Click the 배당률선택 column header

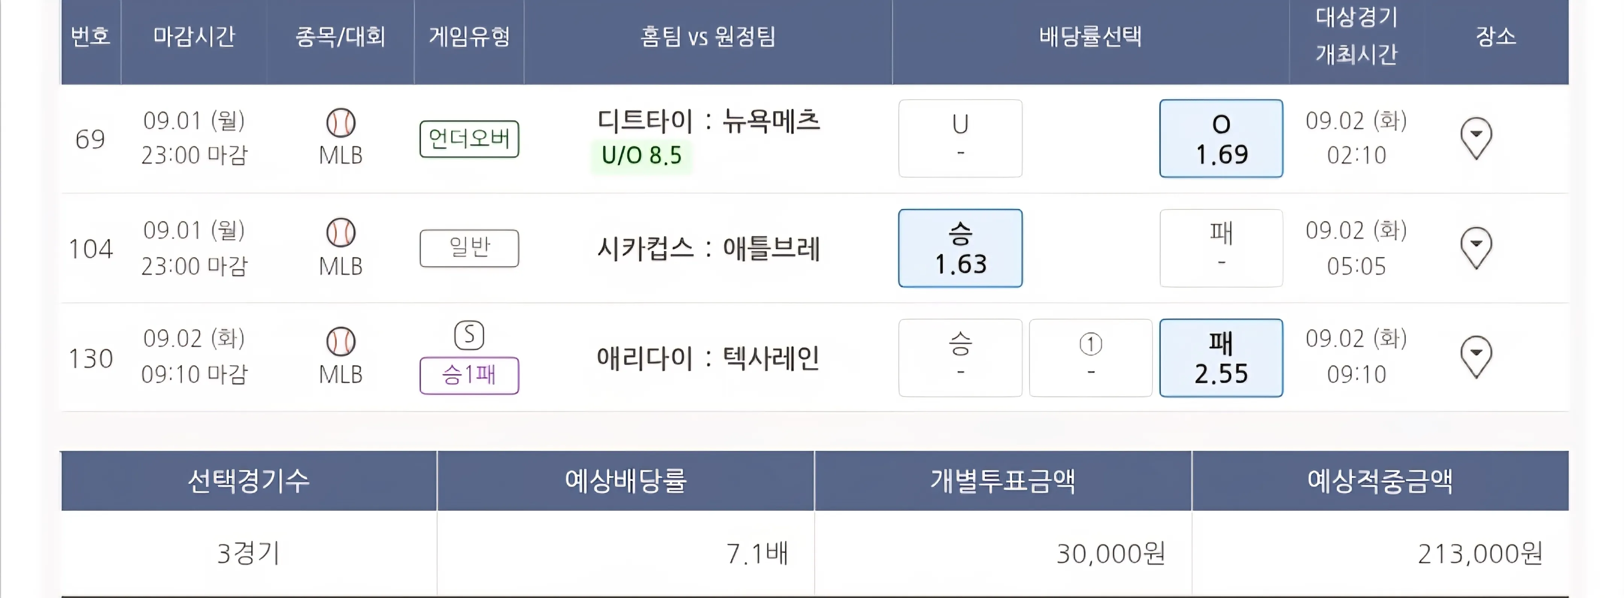coord(1090,36)
